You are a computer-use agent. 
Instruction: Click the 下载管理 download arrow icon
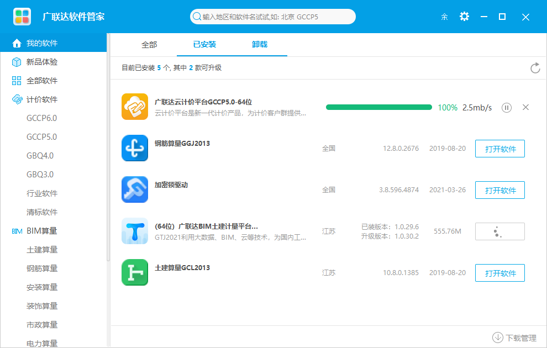497,338
